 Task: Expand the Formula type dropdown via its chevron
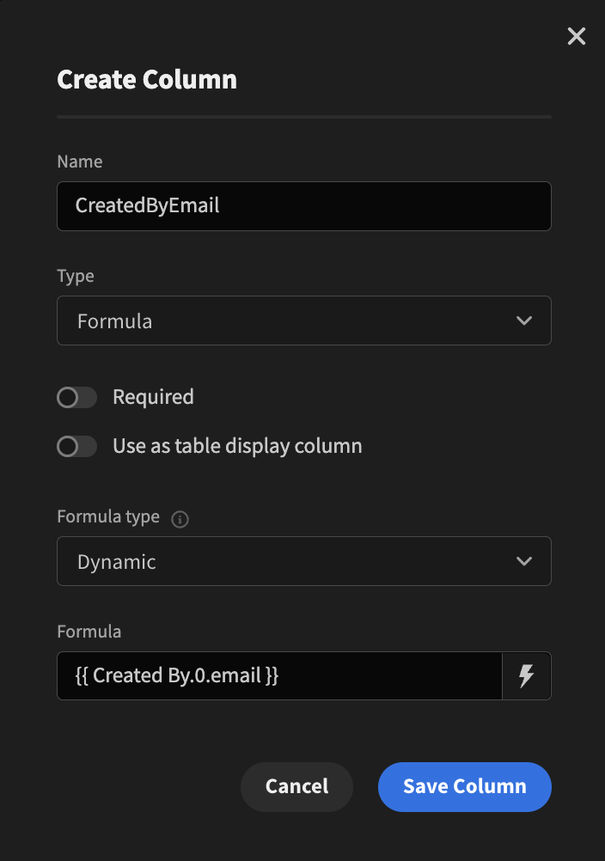(524, 561)
